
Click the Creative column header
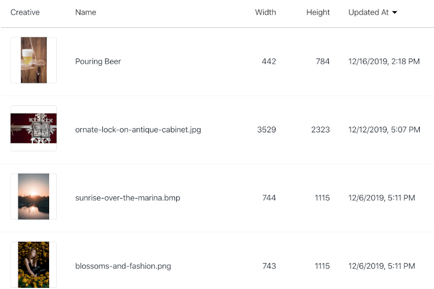pos(25,12)
